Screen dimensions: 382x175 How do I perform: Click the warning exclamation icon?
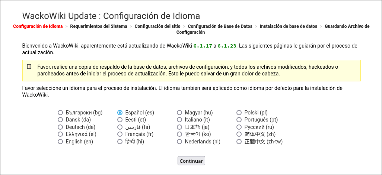(29, 67)
